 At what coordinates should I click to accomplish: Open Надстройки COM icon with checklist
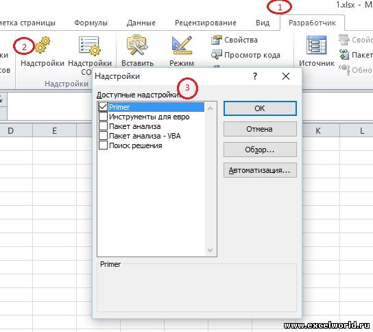click(x=90, y=46)
